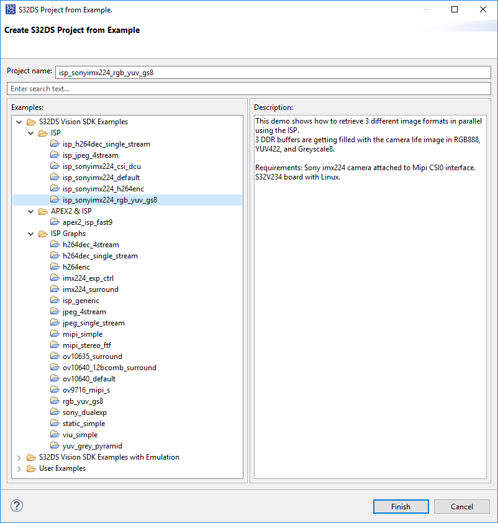The width and height of the screenshot is (498, 523).
Task: Select folder icon of isp_h264dec_single_stream
Action: coord(55,143)
